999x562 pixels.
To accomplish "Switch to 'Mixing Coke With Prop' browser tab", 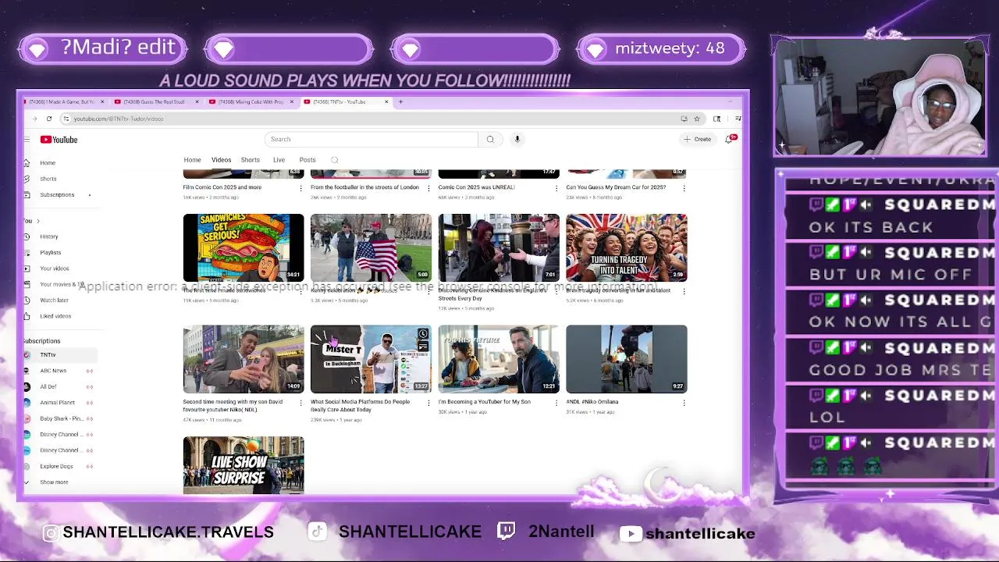I will click(x=251, y=101).
